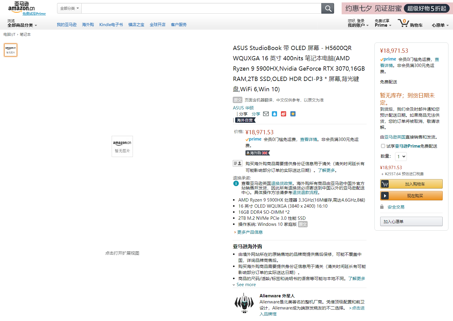453x321 pixels.
Task: Click the Amazon.cn logo
Action: coord(21,7)
